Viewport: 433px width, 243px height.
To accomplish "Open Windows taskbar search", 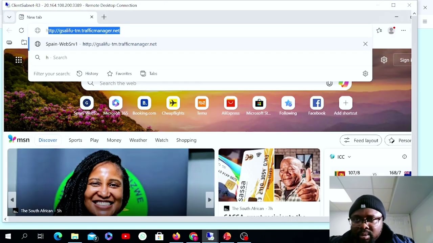I will (24, 236).
